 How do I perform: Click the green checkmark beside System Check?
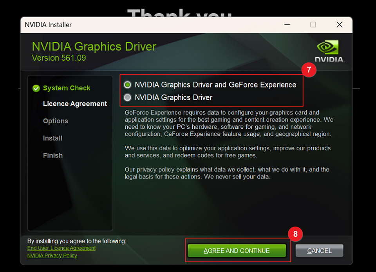click(x=36, y=88)
